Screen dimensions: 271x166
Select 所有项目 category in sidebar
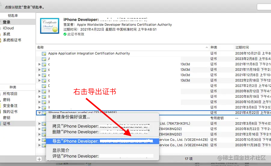coord(18,94)
